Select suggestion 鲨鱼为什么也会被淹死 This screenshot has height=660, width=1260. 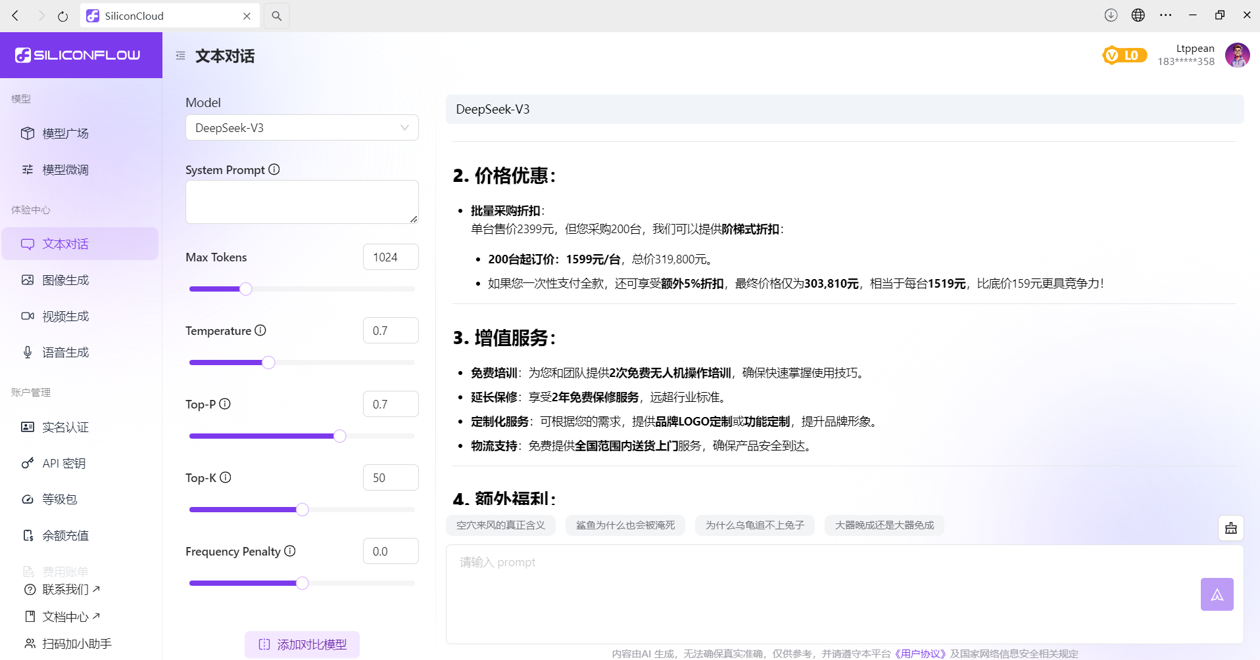[625, 525]
